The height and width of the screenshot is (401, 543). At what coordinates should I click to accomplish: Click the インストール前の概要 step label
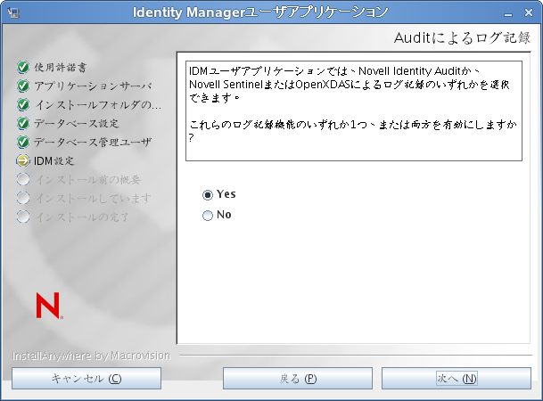click(87, 179)
